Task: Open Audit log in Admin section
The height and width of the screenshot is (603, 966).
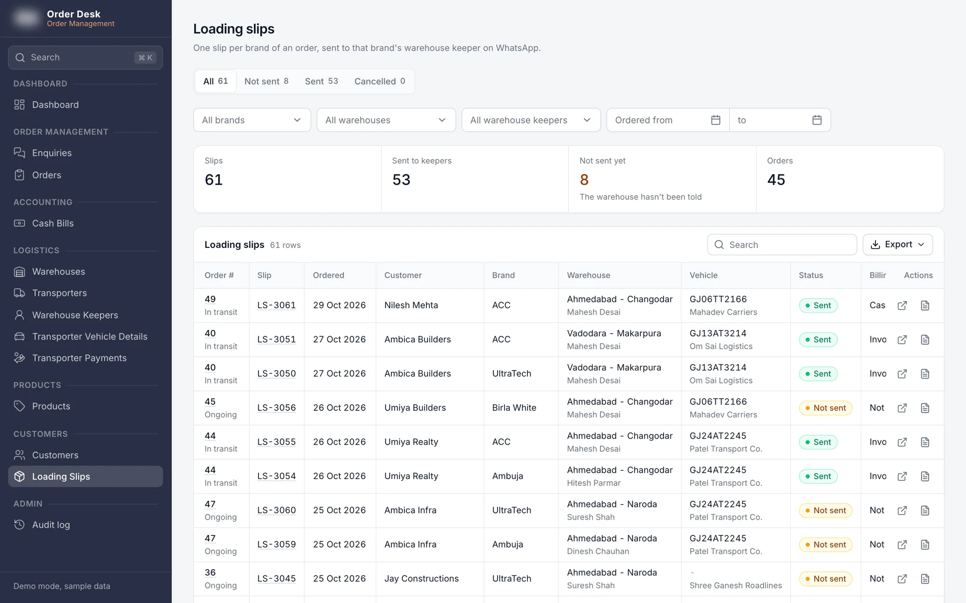Action: click(85, 525)
